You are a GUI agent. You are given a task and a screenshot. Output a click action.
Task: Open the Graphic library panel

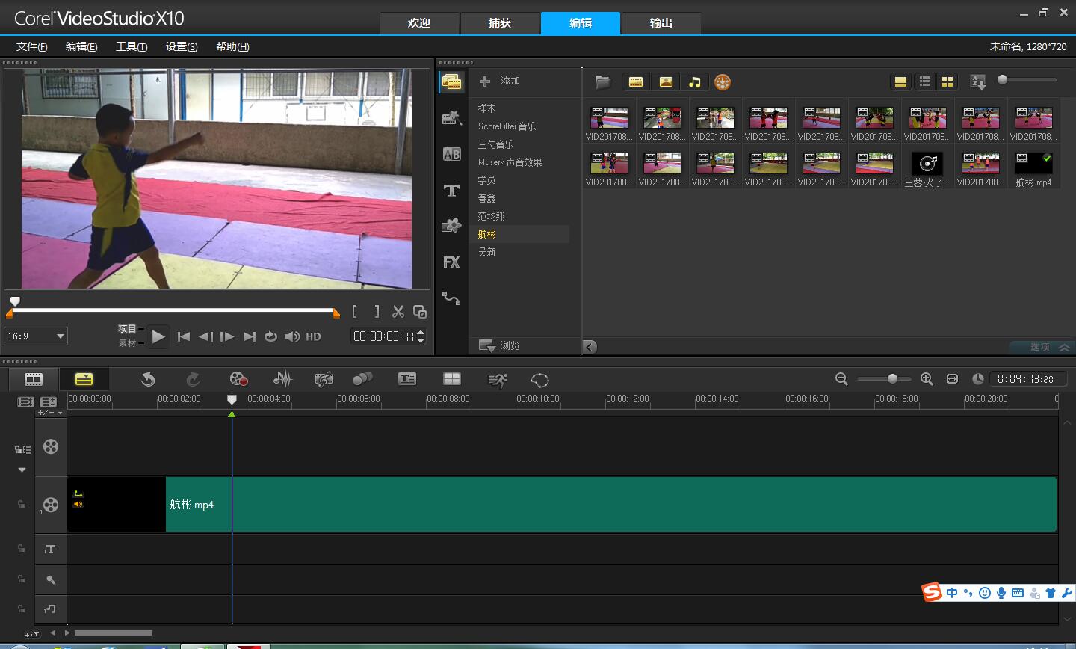451,226
